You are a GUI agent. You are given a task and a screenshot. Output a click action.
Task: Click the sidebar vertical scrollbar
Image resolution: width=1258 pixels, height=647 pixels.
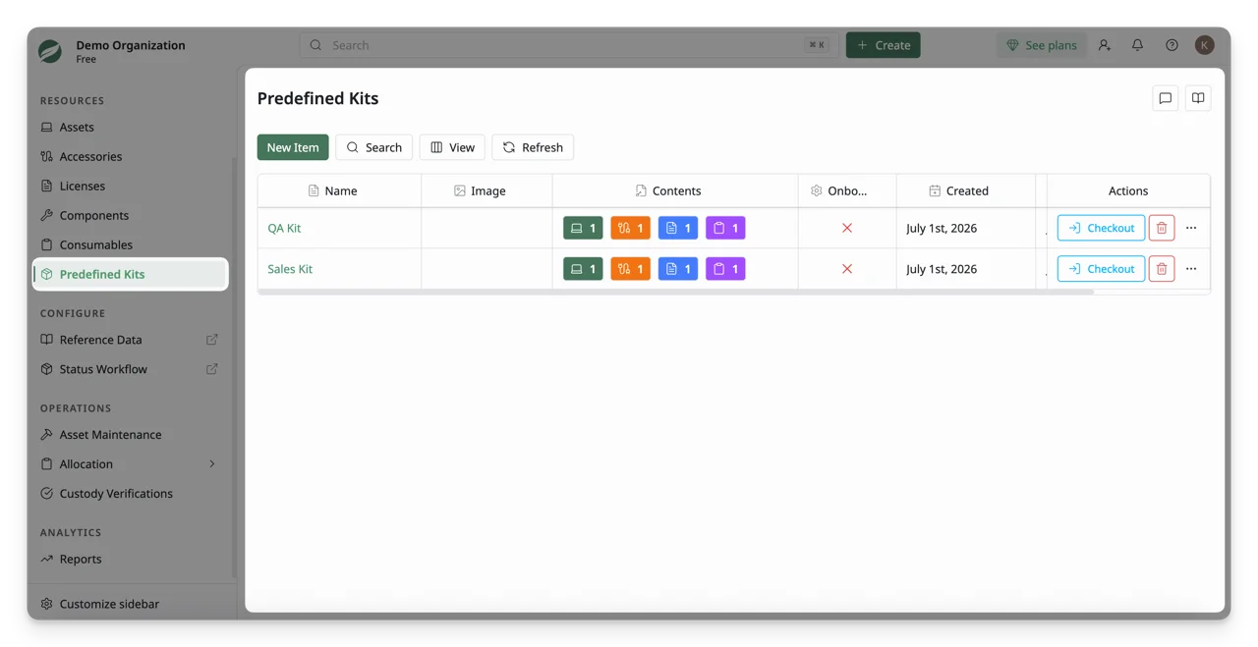[x=234, y=368]
